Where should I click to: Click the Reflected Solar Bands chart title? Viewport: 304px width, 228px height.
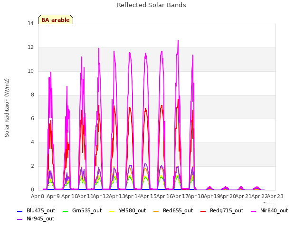(152, 5)
